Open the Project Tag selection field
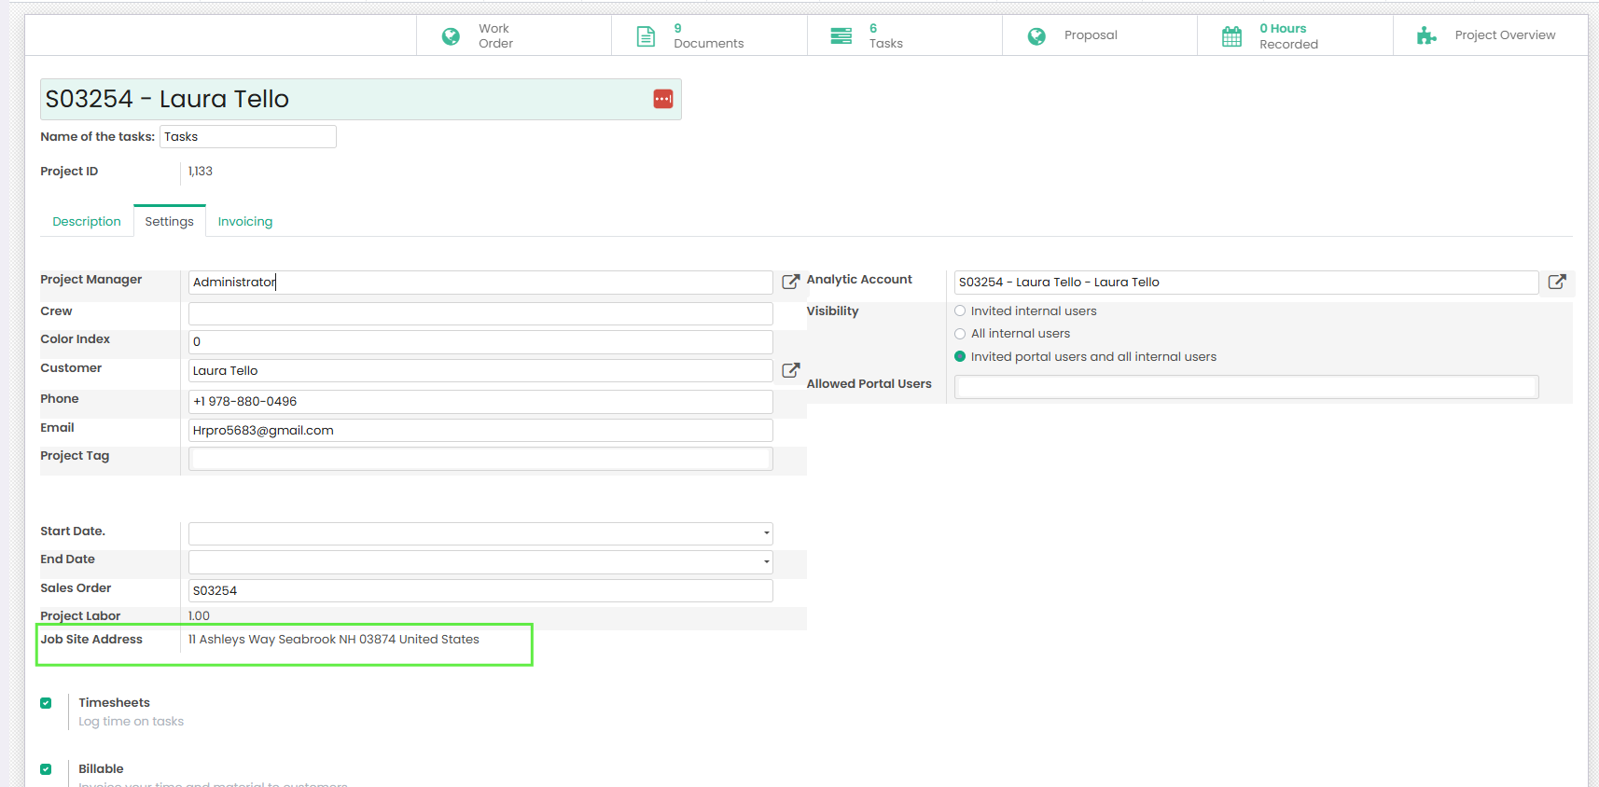Image resolution: width=1599 pixels, height=787 pixels. pos(480,459)
